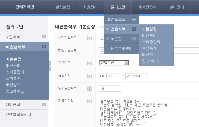Collapse the sidebar using the splitter handle
The image size is (199, 127).
point(50,66)
